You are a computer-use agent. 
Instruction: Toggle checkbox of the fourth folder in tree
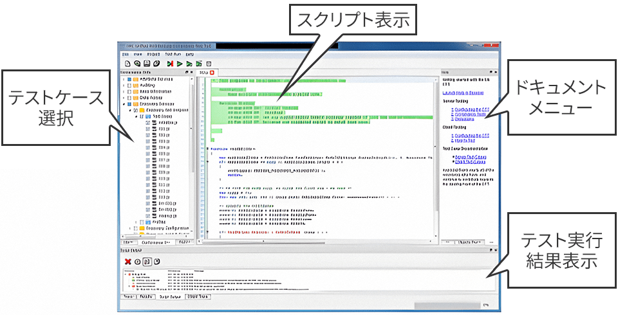(129, 98)
